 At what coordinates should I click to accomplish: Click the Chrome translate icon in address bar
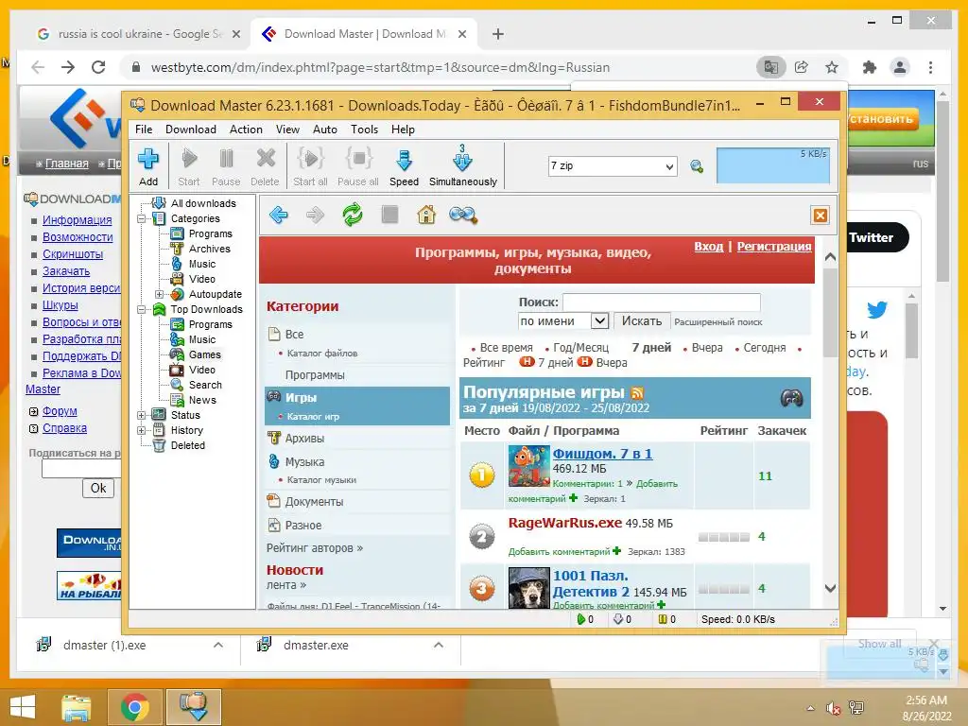[771, 67]
